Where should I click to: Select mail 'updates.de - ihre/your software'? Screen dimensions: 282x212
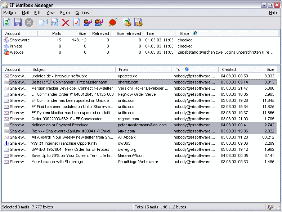tap(139, 76)
